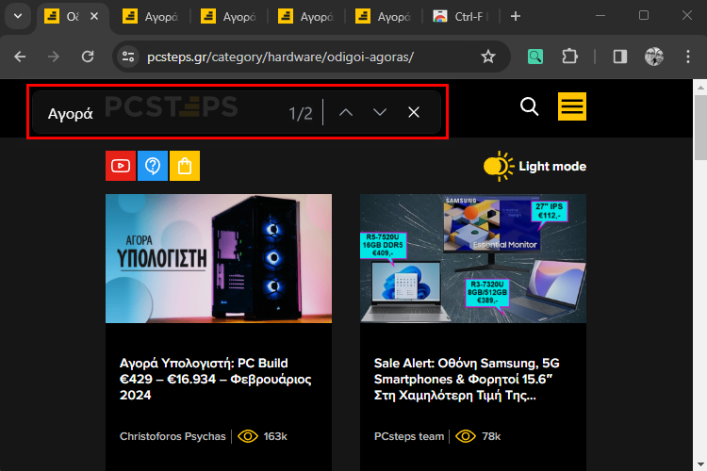Open the Extensions puzzle icon
This screenshot has height=471, width=707.
569,57
